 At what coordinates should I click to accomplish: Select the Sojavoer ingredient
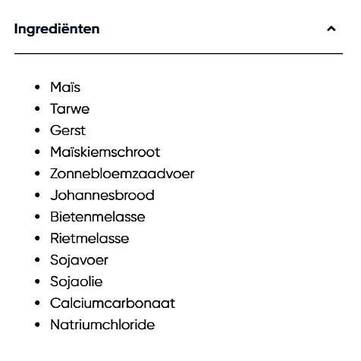[79, 260]
